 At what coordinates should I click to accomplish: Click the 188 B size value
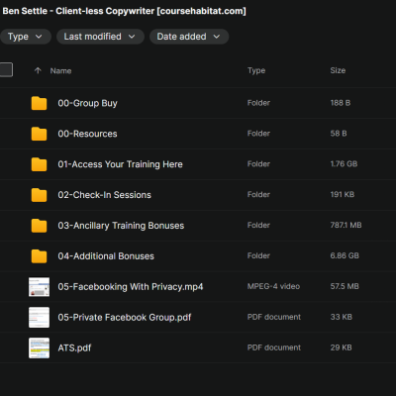coord(341,103)
